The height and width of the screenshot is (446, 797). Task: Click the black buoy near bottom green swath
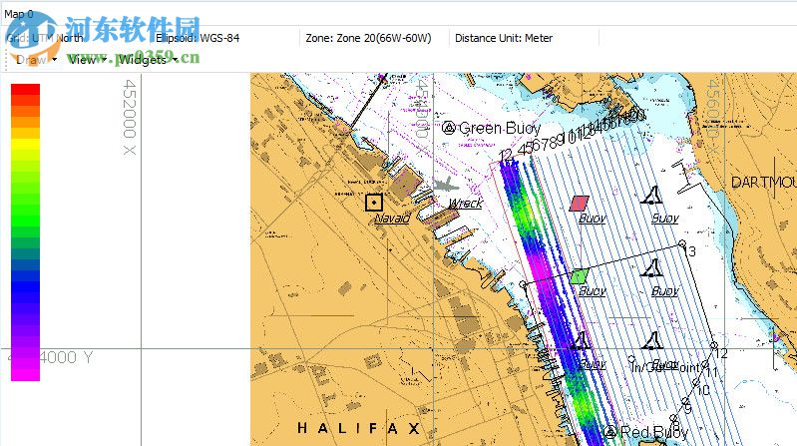(x=579, y=340)
